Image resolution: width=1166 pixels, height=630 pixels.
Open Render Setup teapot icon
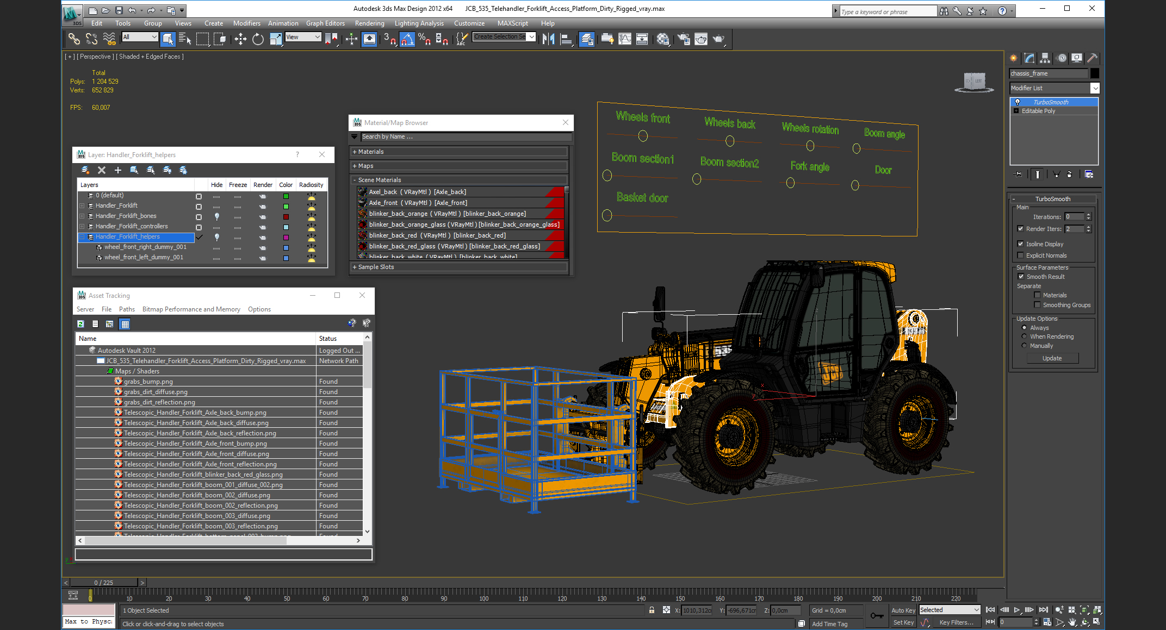[684, 39]
